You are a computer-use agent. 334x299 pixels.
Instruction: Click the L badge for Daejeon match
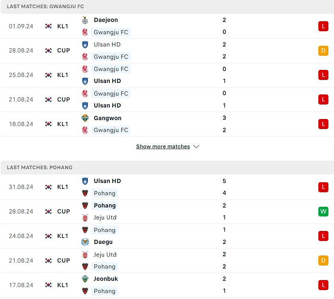[x=323, y=26]
